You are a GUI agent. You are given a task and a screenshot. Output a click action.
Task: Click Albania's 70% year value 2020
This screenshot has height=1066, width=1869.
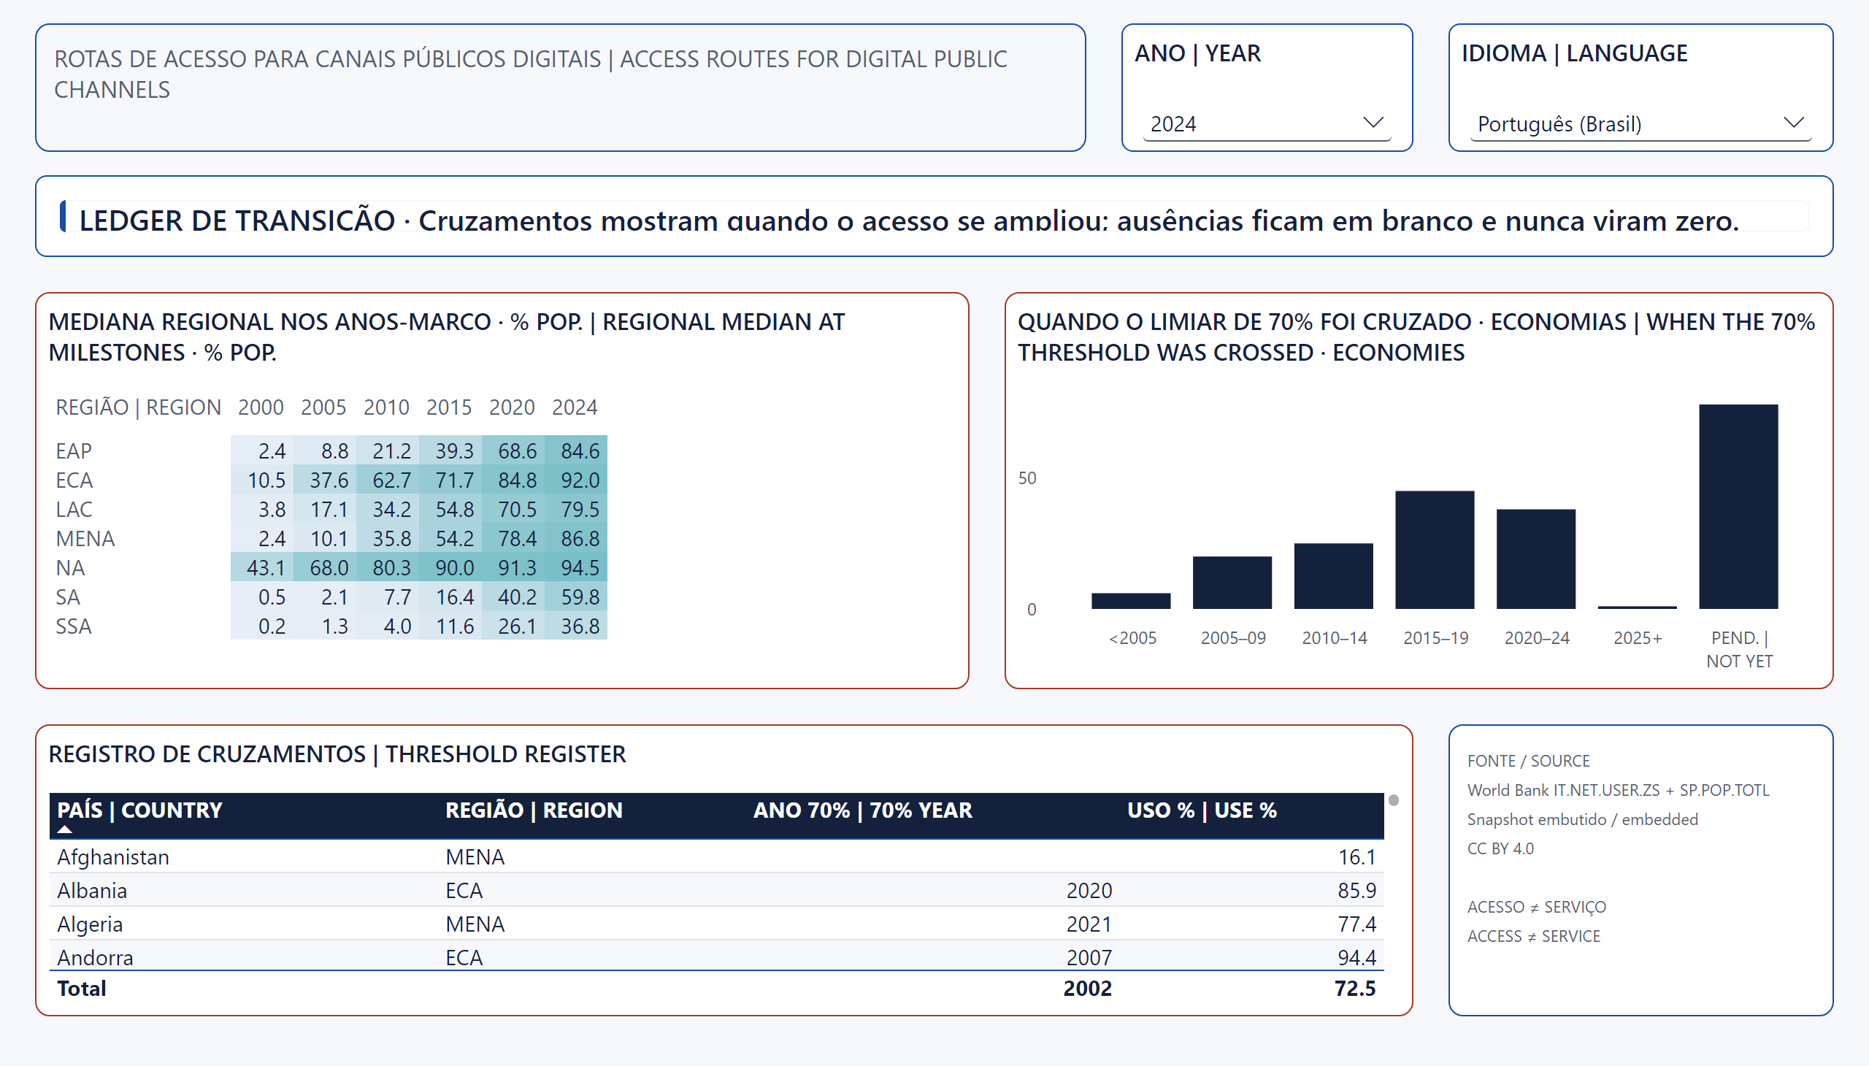(1089, 890)
